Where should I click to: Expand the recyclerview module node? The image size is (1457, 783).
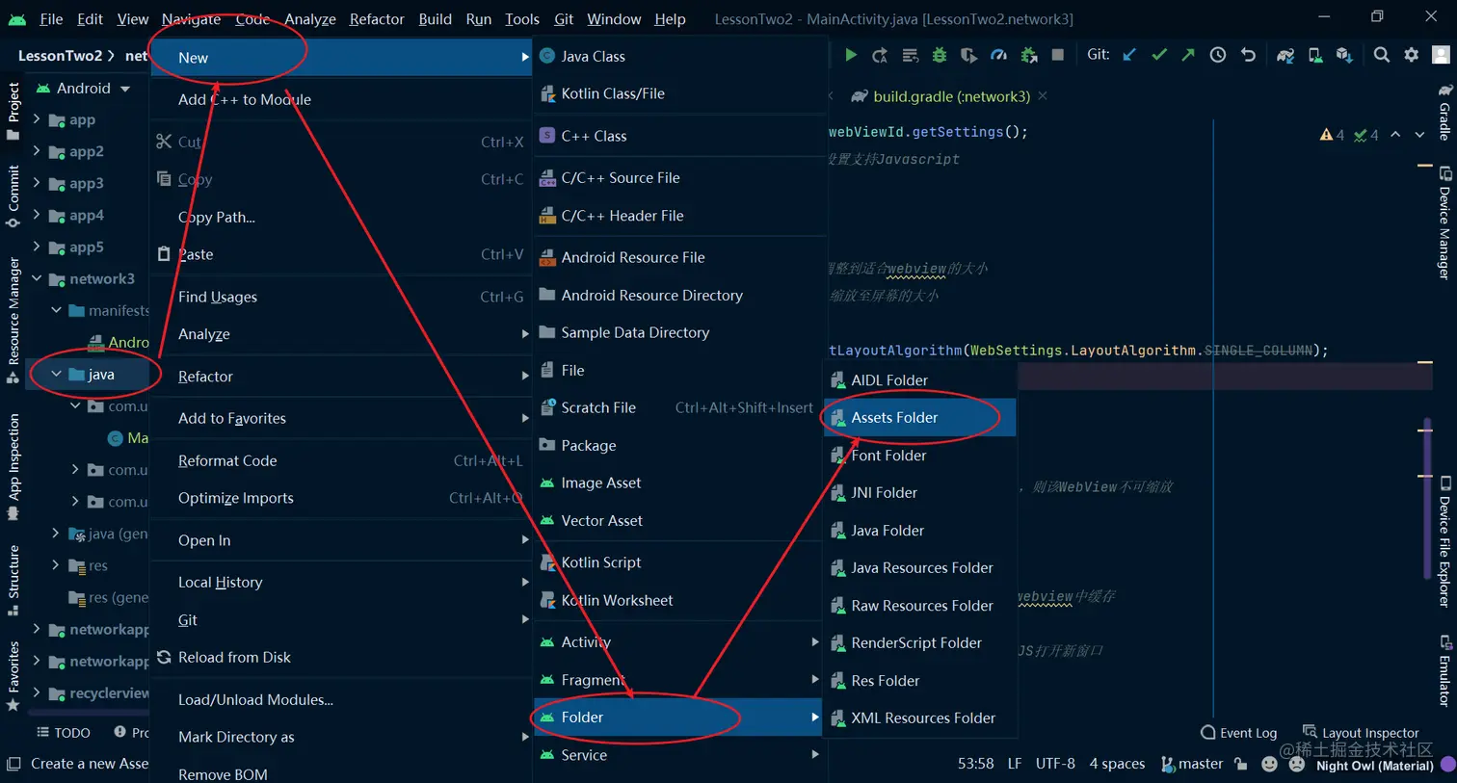(37, 692)
